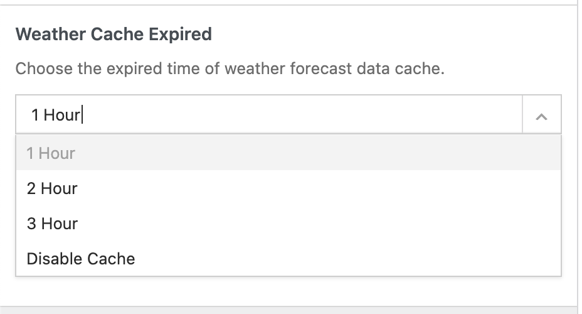The height and width of the screenshot is (314, 582).
Task: Place cursor after the 1 Hour text
Action: [x=82, y=114]
